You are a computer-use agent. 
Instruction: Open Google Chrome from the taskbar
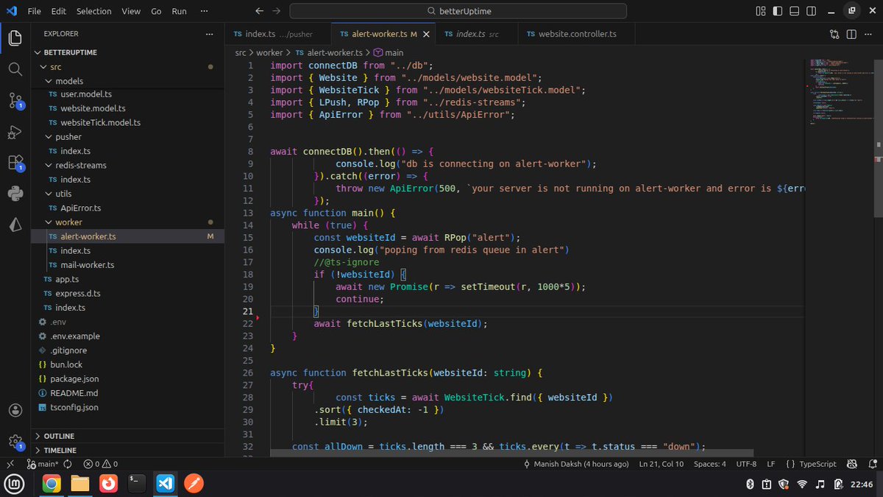click(51, 484)
